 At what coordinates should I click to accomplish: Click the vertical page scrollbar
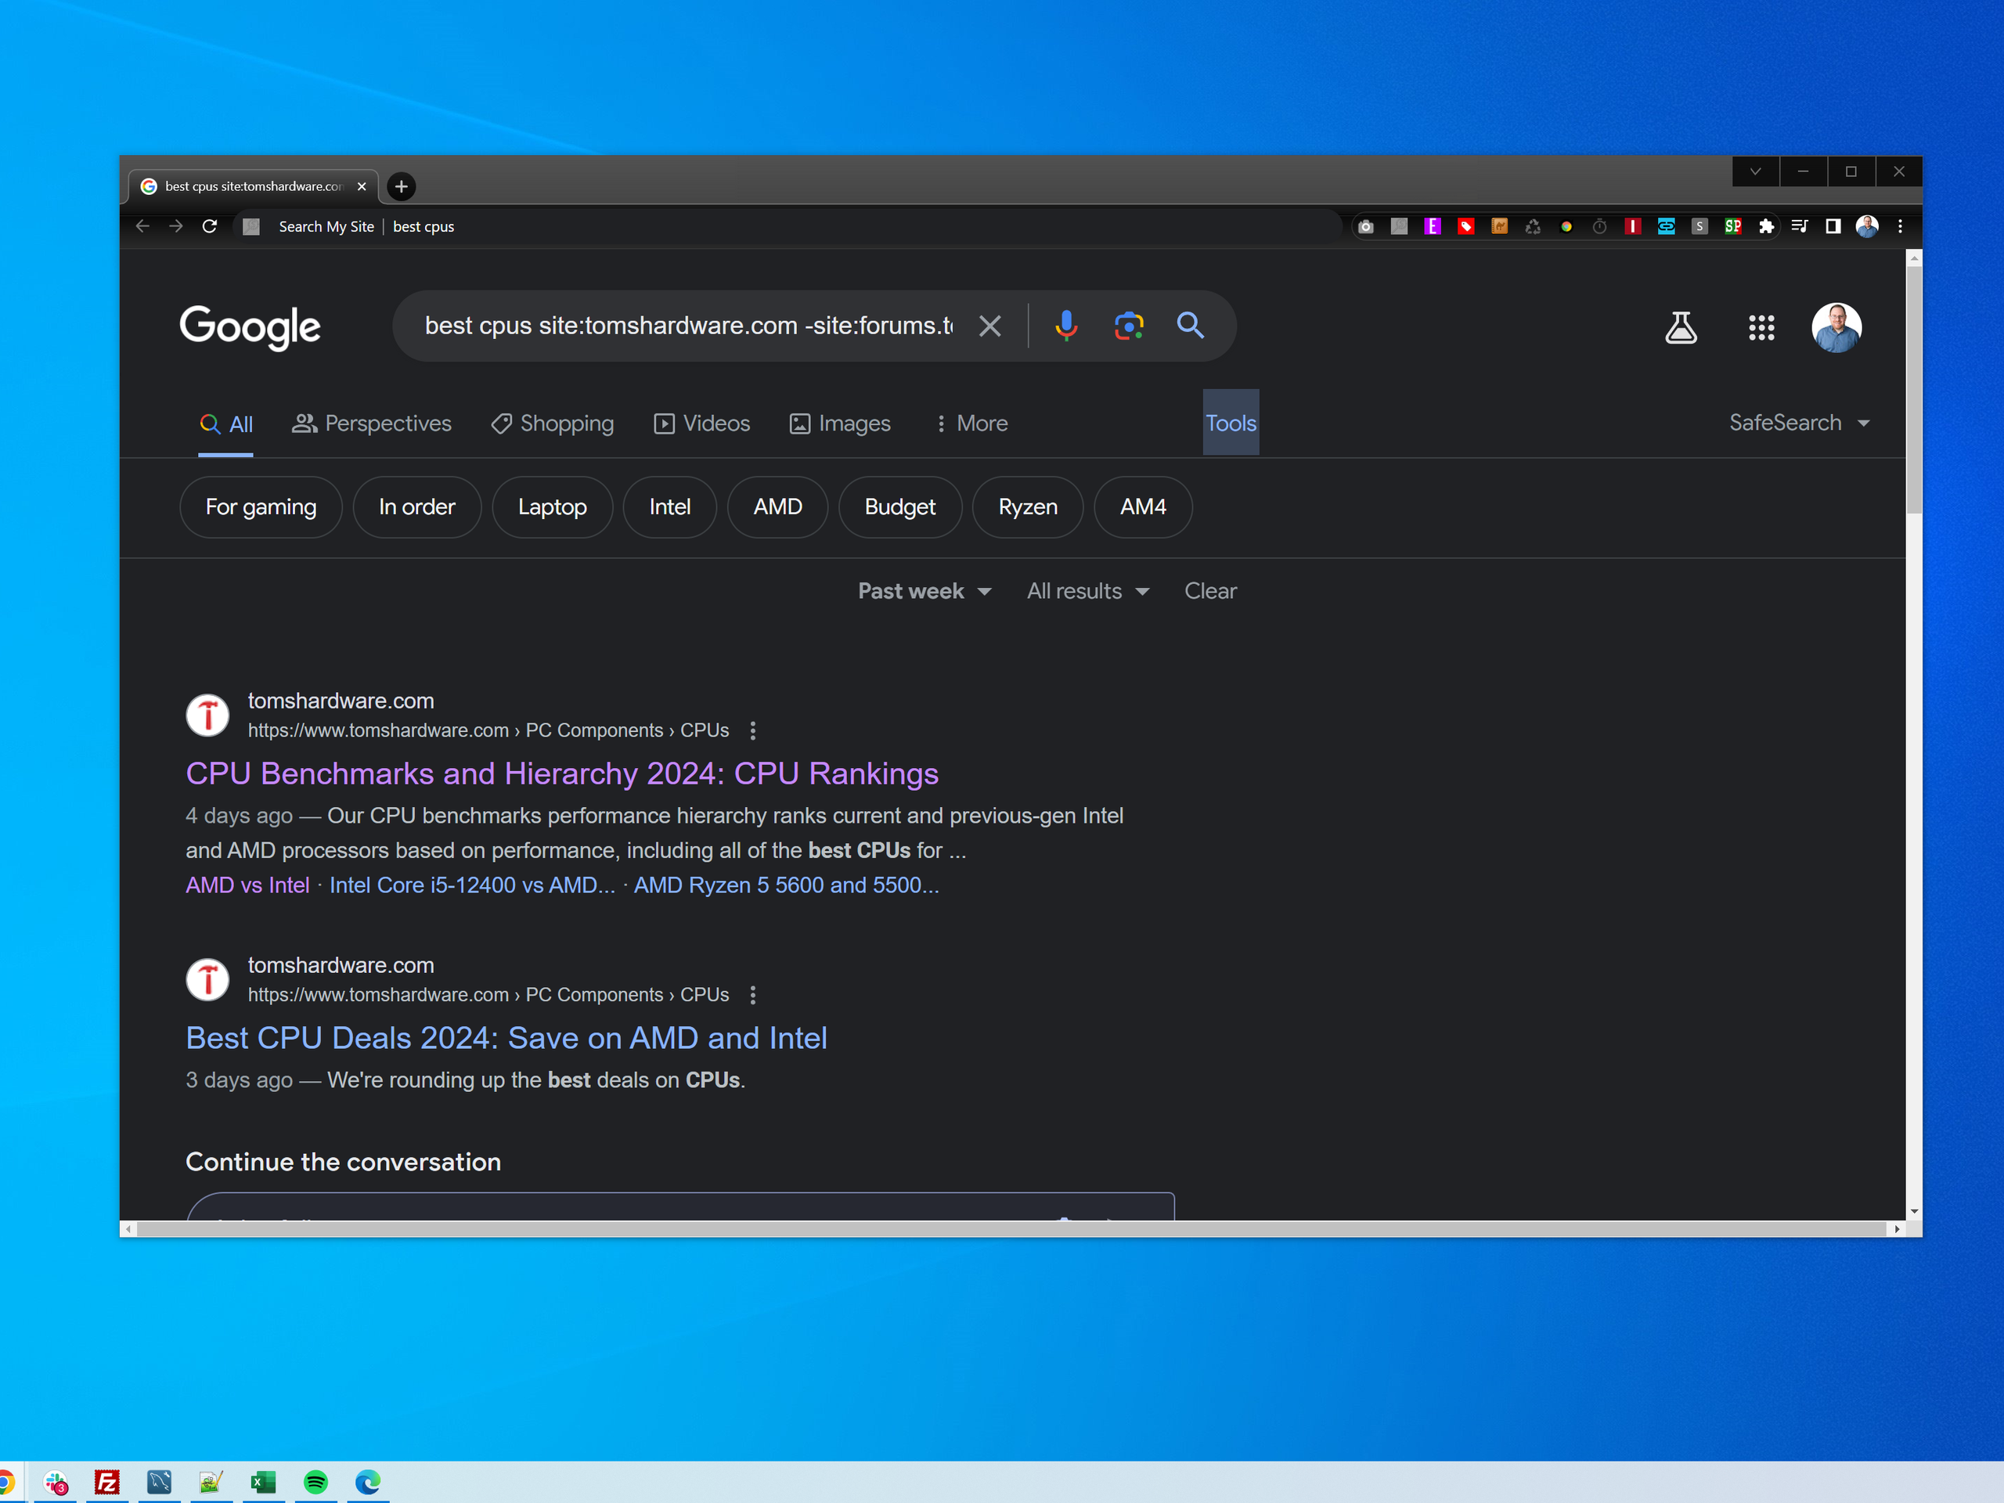tap(1913, 390)
